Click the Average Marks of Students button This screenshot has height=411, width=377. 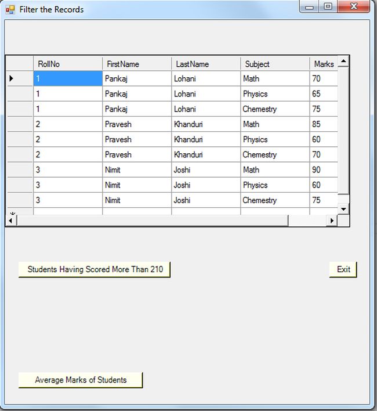tap(81, 380)
